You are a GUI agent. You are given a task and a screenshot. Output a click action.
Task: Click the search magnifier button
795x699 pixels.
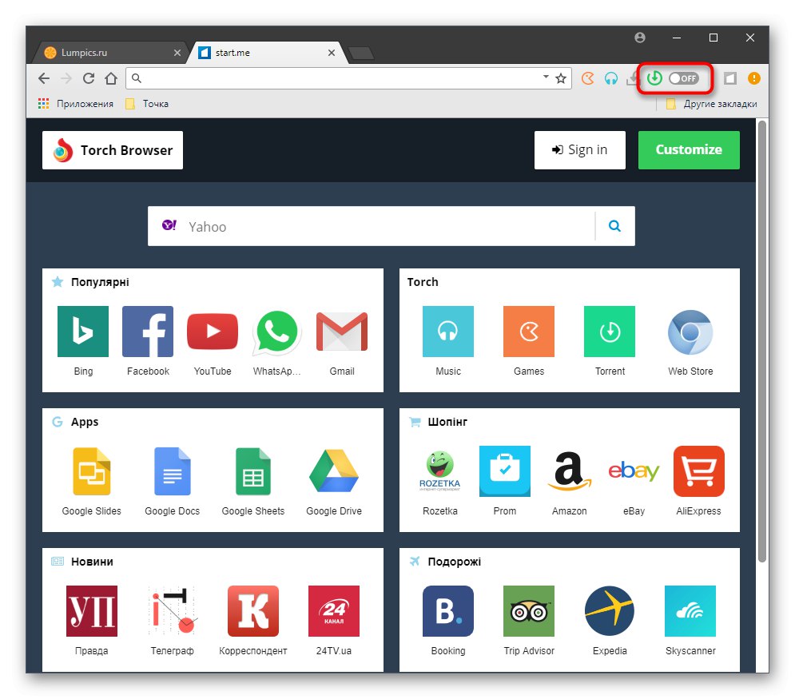(x=614, y=226)
